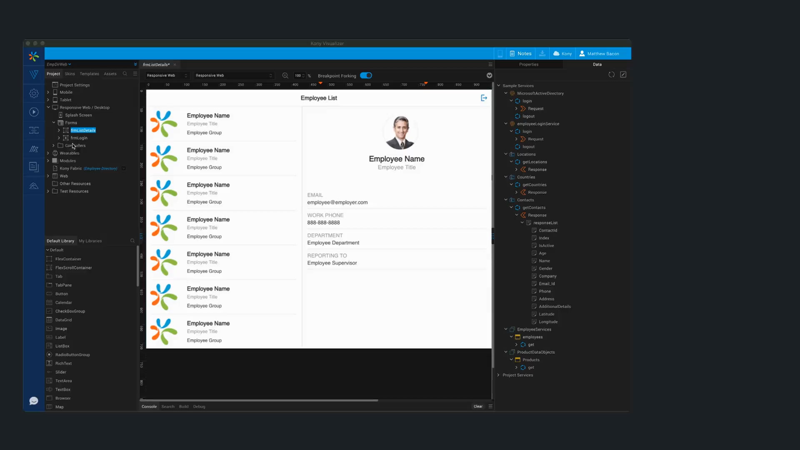Viewport: 800px width, 450px height.
Task: Click the play/run icon in left sidebar
Action: (x=34, y=112)
